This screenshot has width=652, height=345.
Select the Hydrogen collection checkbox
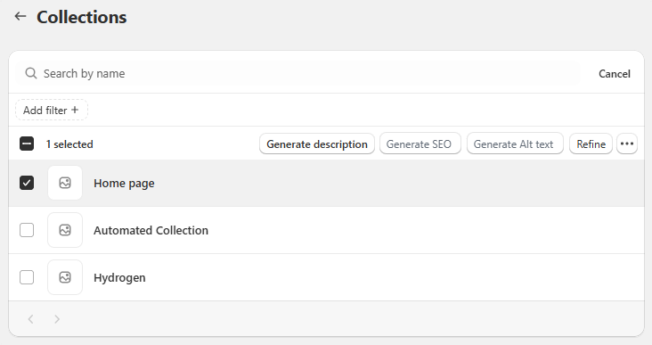point(27,277)
